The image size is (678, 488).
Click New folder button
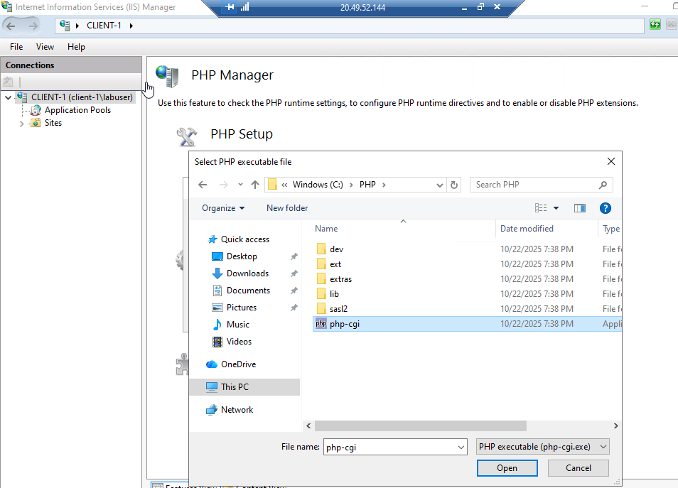point(287,208)
